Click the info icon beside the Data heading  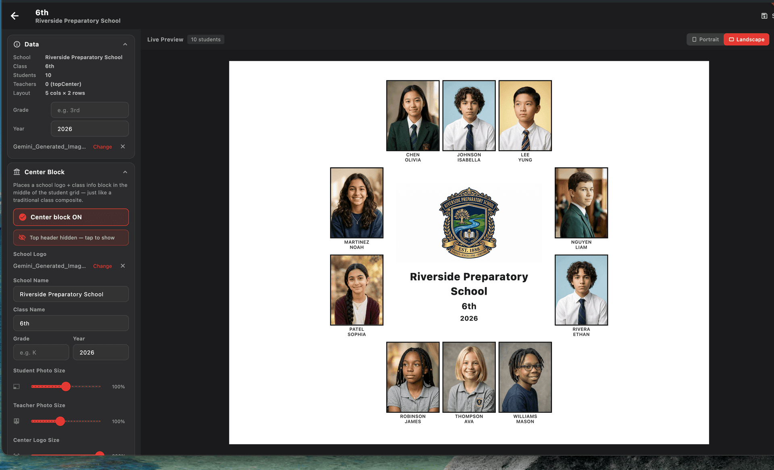17,44
